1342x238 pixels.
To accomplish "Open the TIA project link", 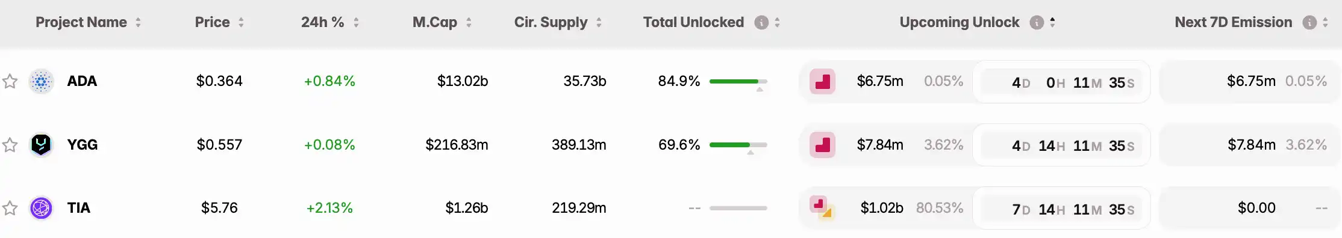I will (x=79, y=208).
